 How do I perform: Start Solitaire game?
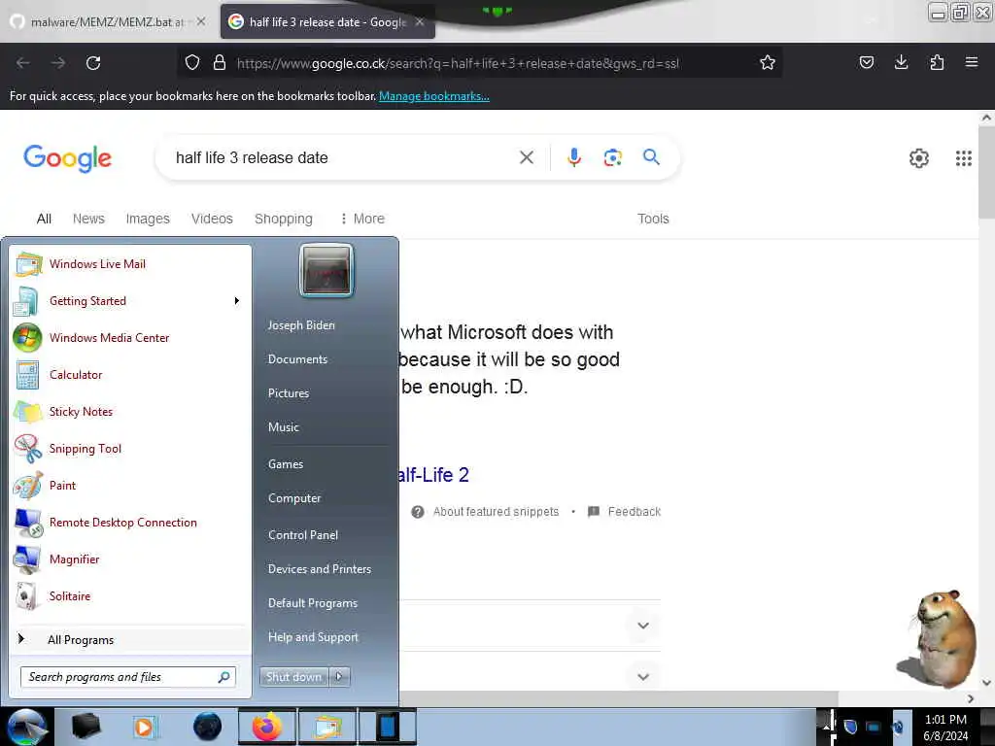pyautogui.click(x=130, y=595)
